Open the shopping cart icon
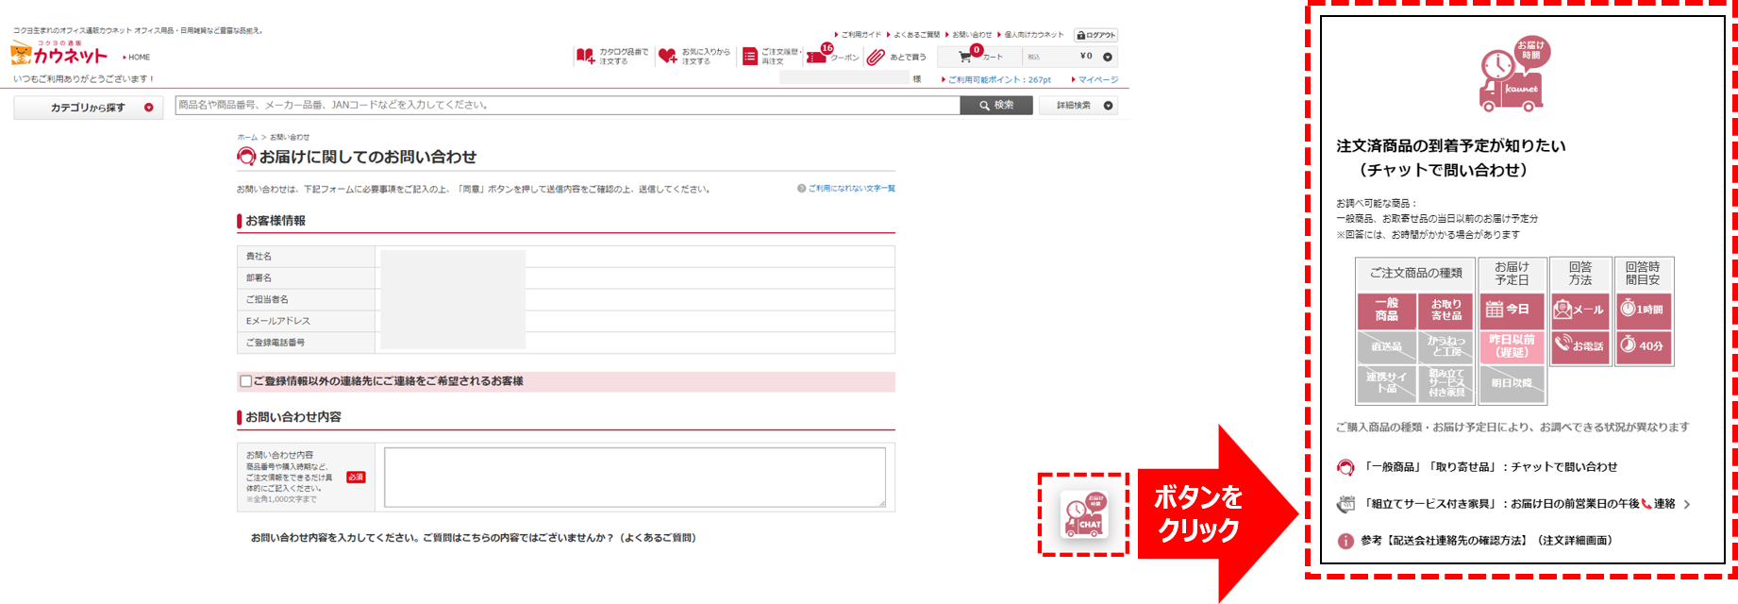Viewport: 1738px width, 604px height. tap(965, 57)
